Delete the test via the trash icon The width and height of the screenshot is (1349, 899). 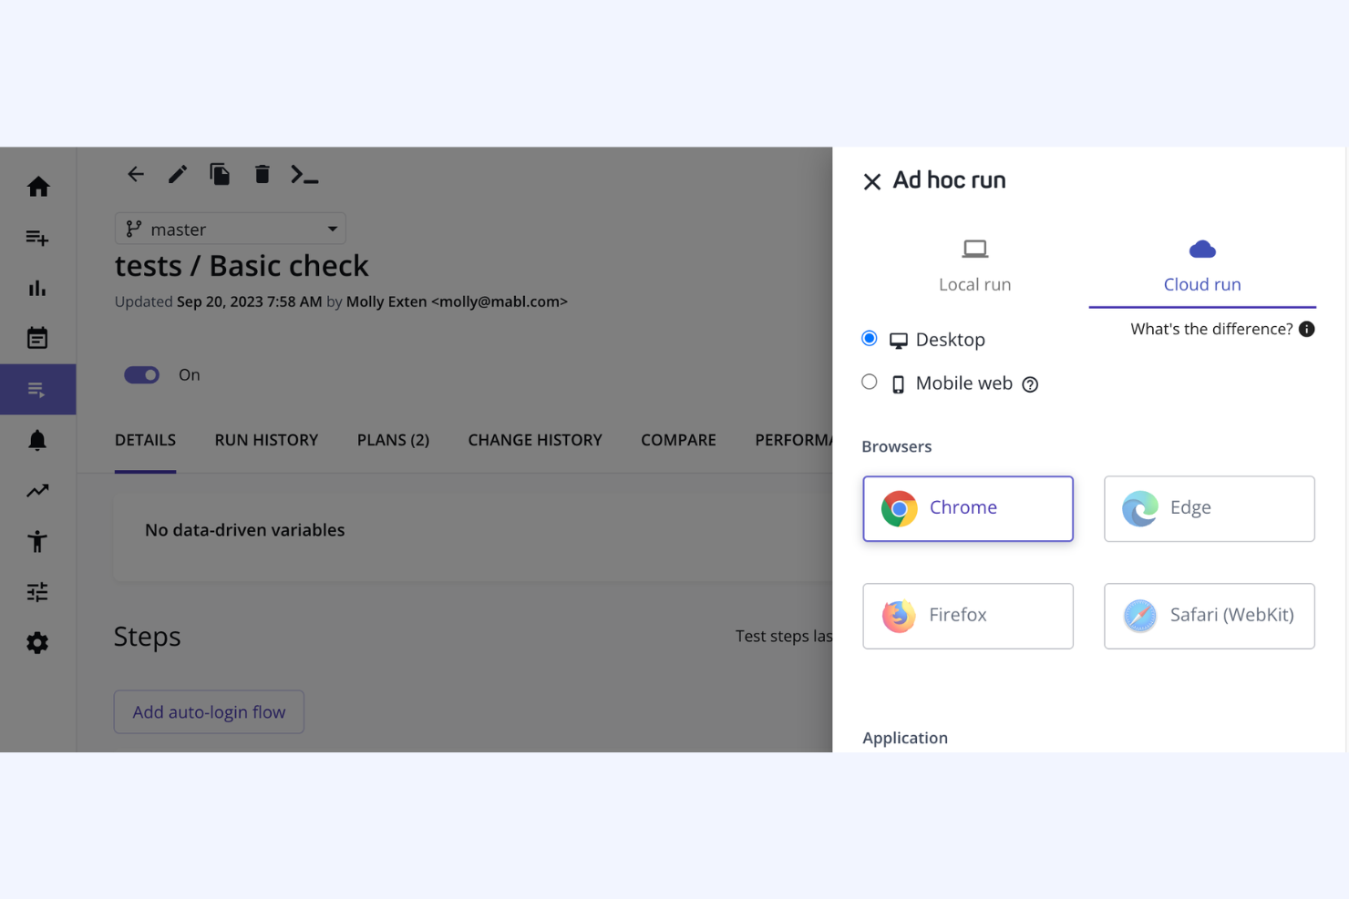(x=263, y=173)
